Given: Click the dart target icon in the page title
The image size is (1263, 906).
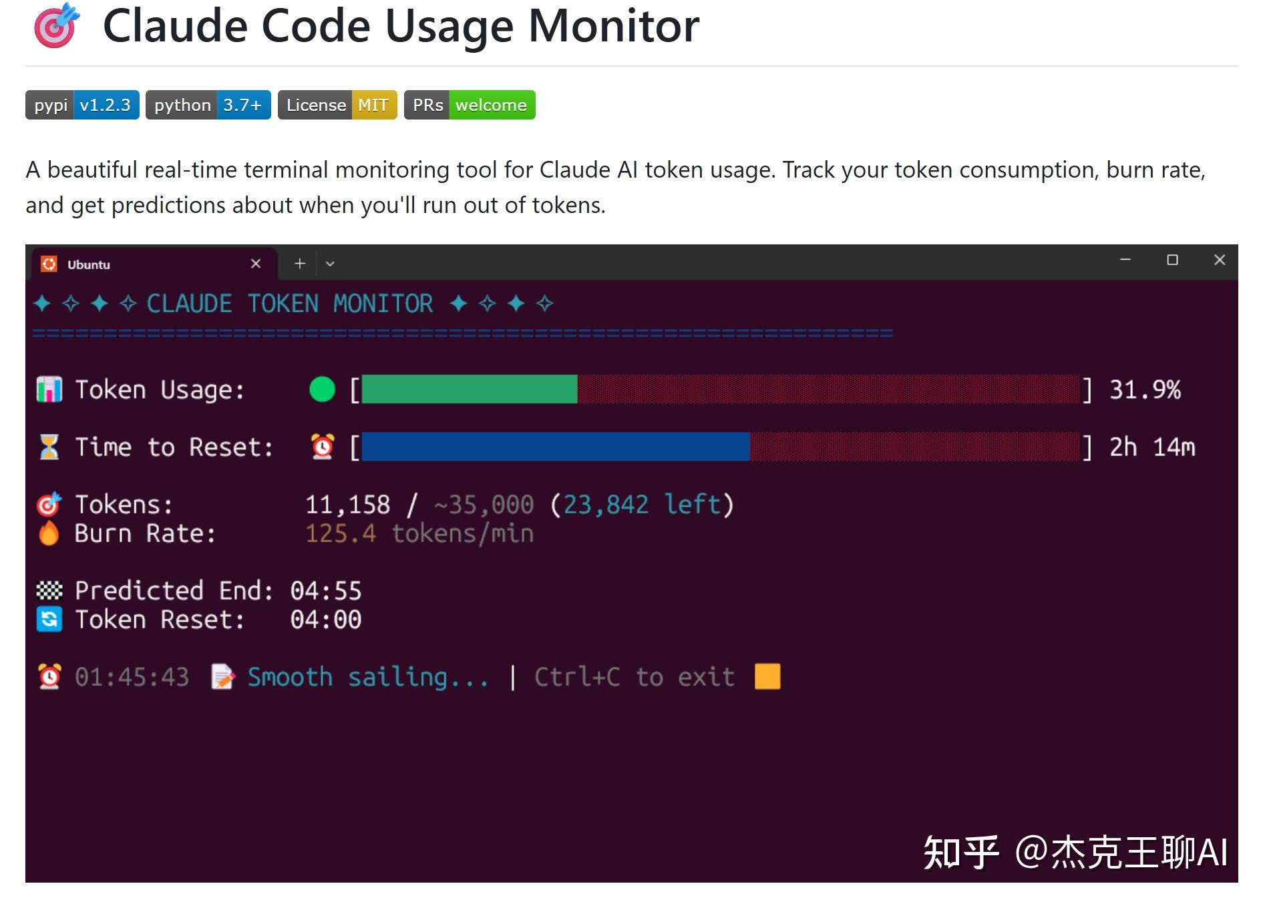Looking at the screenshot, I should [x=56, y=28].
